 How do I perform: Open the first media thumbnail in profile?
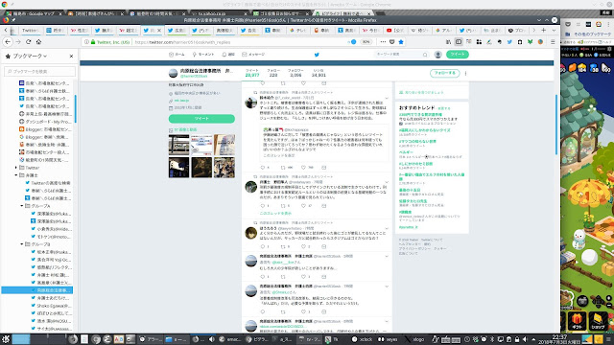coord(179,145)
